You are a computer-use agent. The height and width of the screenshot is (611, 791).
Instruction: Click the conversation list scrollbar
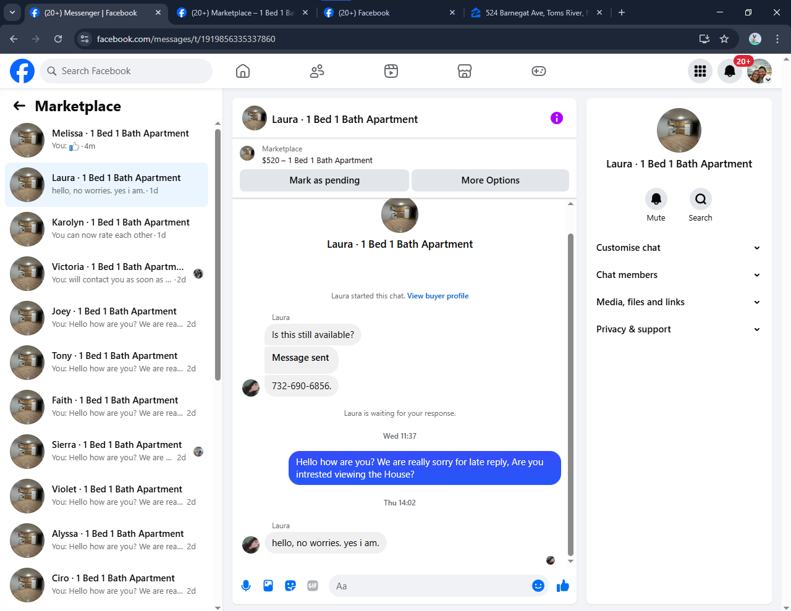218,254
